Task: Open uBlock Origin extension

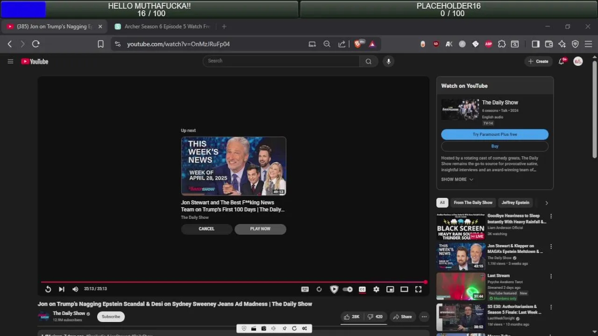Action: [436, 44]
